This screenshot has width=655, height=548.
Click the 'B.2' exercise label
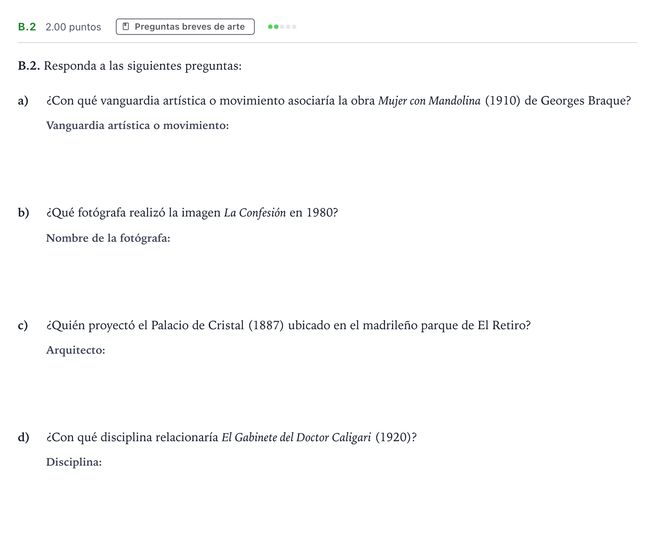click(27, 27)
